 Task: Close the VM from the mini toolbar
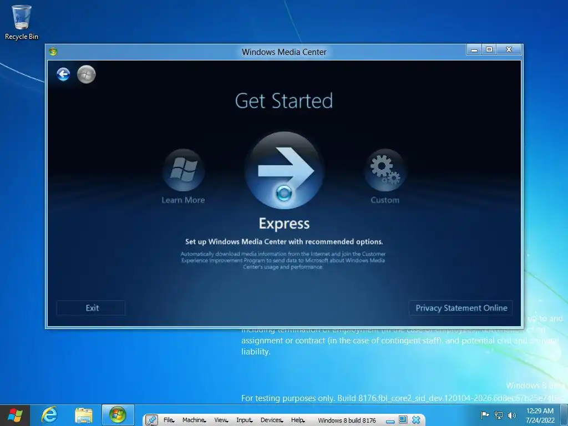(x=416, y=420)
